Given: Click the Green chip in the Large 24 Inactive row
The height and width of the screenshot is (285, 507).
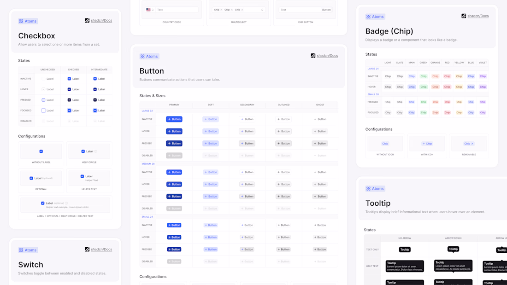Looking at the screenshot, I should [x=424, y=76].
